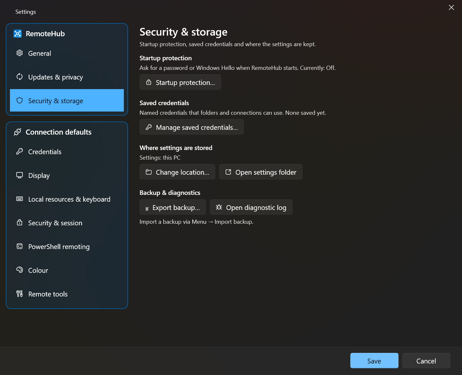
Task: Click the 'Backup & diagnostics' heading
Action: 170,193
